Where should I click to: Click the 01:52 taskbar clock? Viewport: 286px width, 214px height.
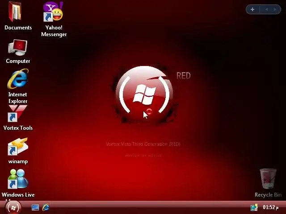[270, 207]
